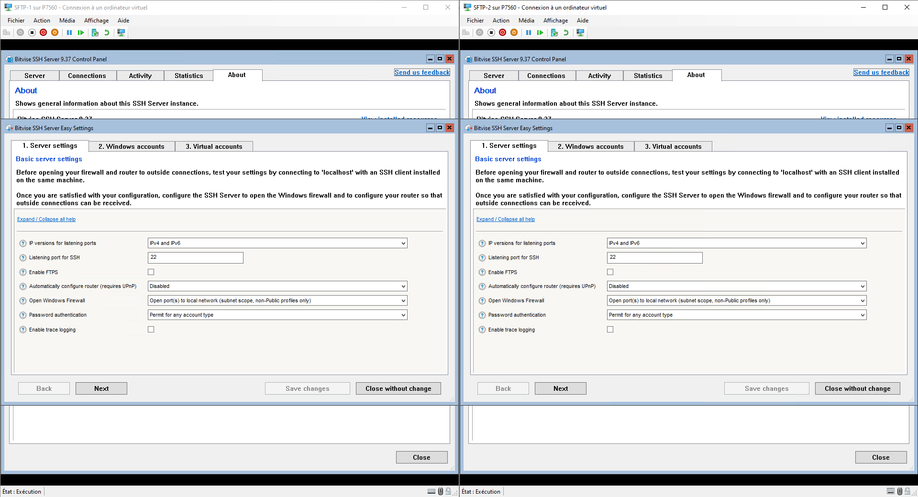Open help for Automatically configure router in SFTP-2
This screenshot has width=918, height=497.
click(x=482, y=287)
